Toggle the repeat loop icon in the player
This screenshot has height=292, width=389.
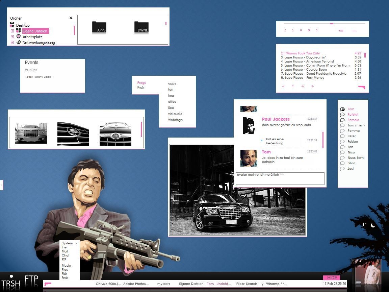(x=341, y=30)
